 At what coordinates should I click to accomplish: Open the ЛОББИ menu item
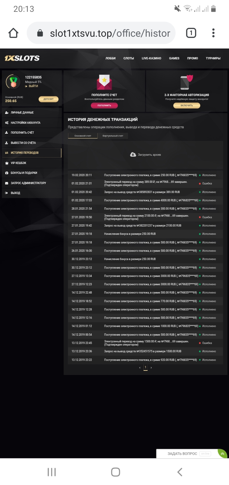click(110, 58)
